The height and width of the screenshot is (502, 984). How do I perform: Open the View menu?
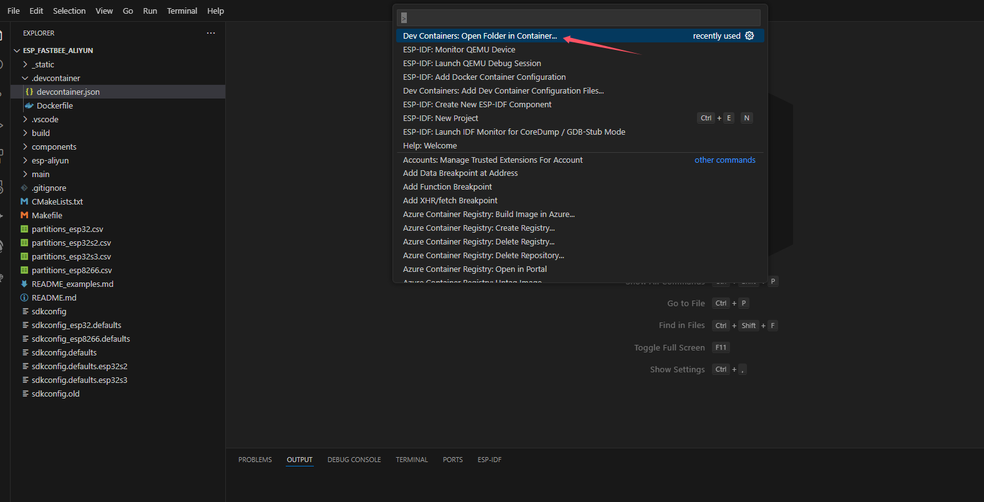pos(104,11)
